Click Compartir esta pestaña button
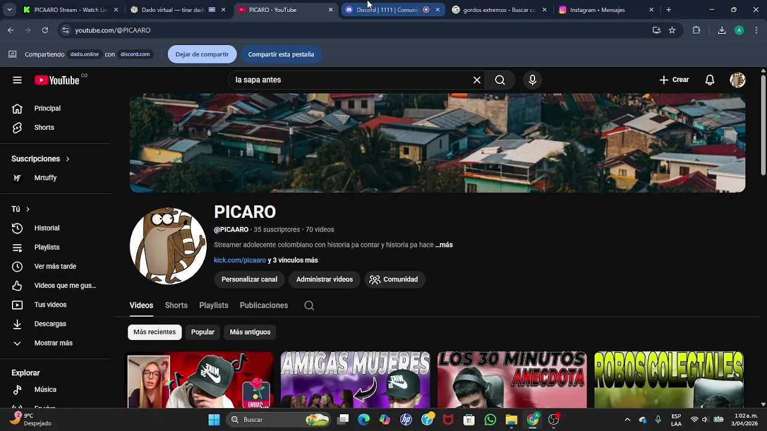The height and width of the screenshot is (431, 767). point(281,54)
